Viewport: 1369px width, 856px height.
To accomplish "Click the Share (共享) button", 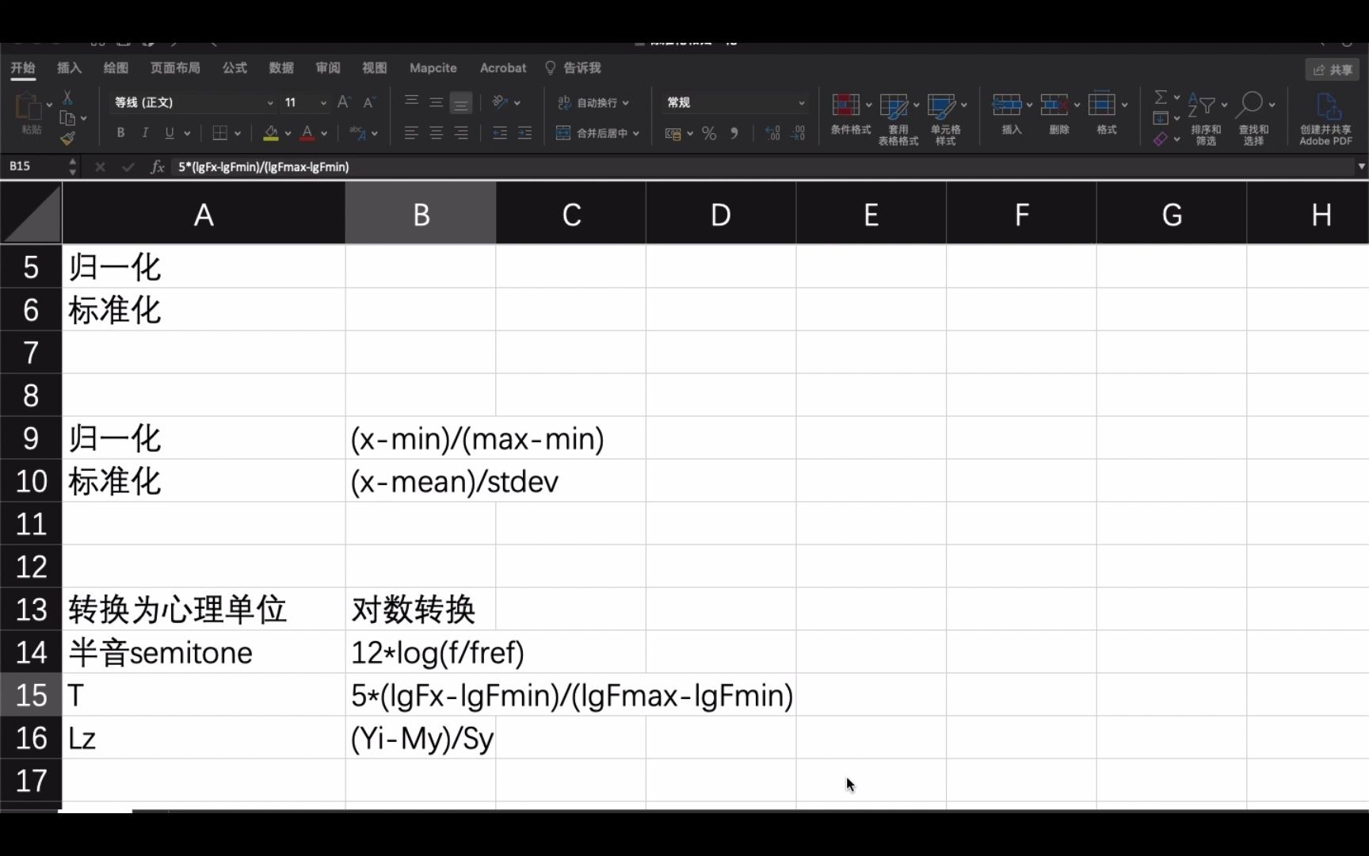I will [1333, 70].
